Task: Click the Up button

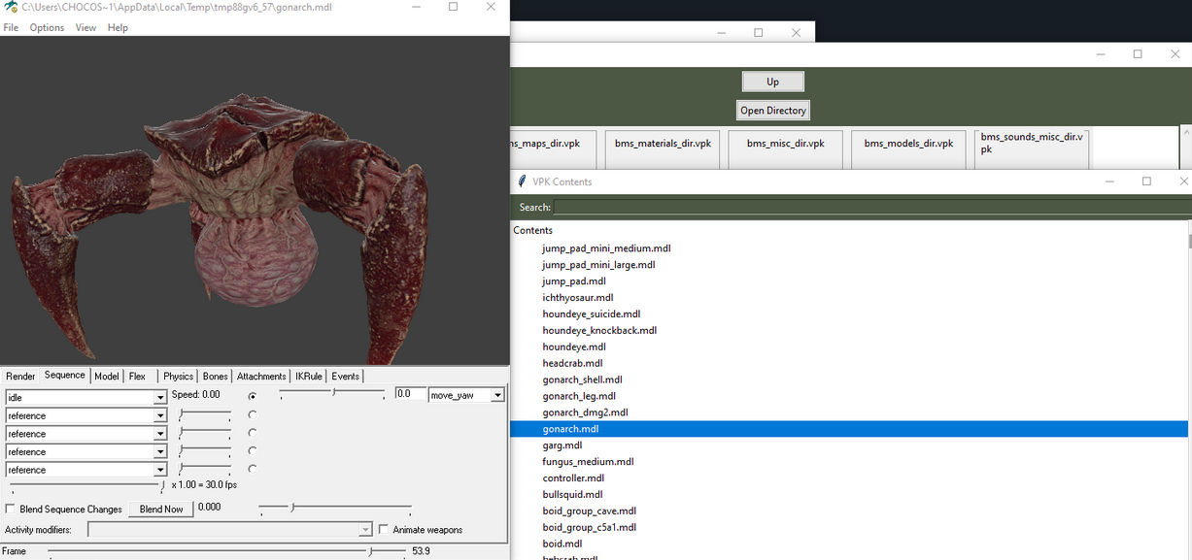Action: coord(772,82)
